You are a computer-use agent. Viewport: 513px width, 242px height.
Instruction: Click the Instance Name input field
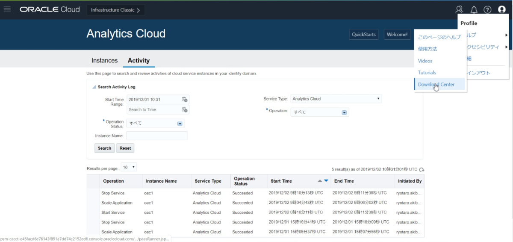156,136
